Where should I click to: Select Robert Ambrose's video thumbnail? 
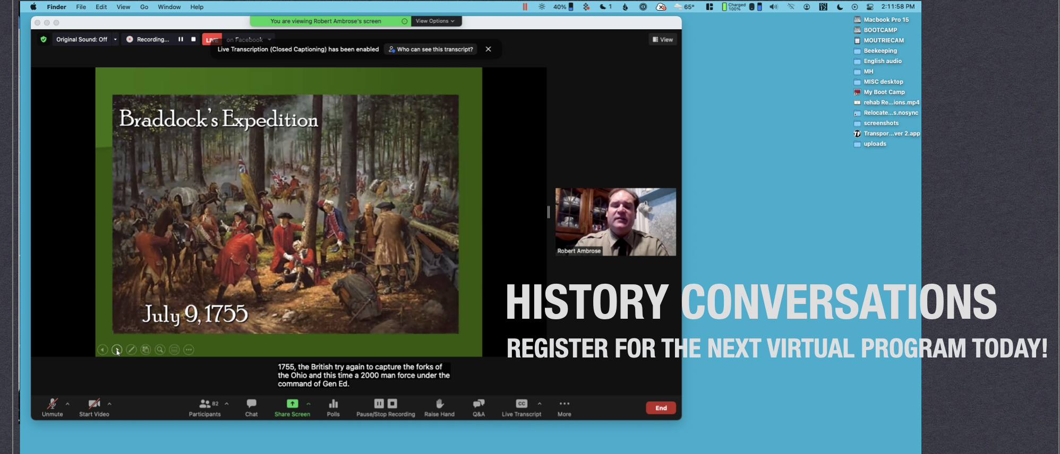point(616,222)
